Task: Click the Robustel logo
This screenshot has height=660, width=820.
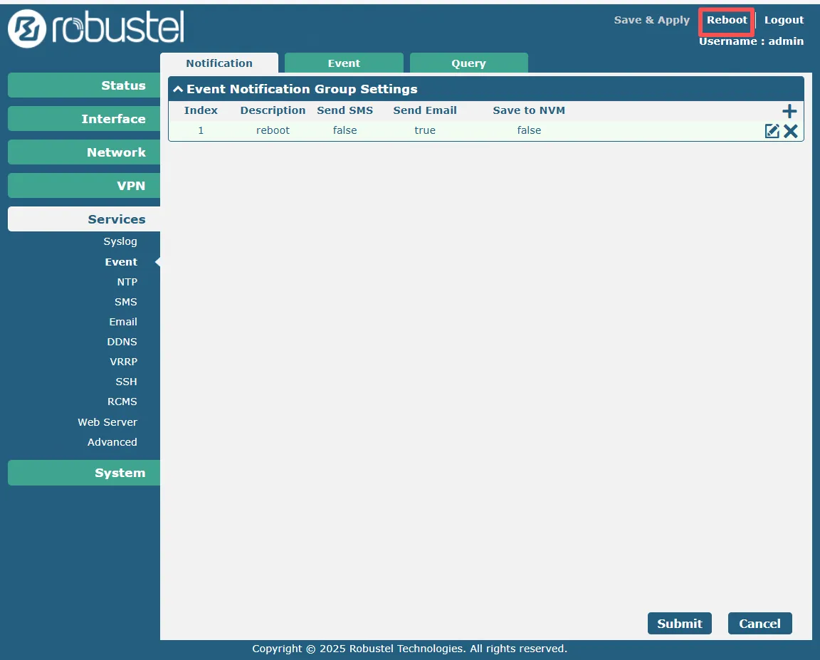Action: [96, 28]
